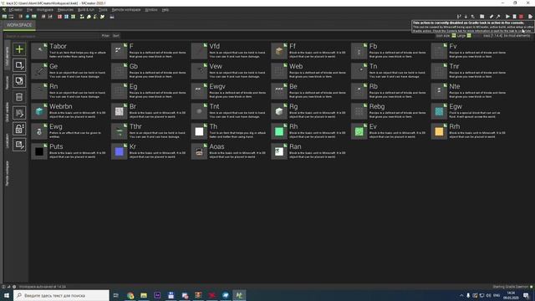Open the Help menu

[166, 9]
